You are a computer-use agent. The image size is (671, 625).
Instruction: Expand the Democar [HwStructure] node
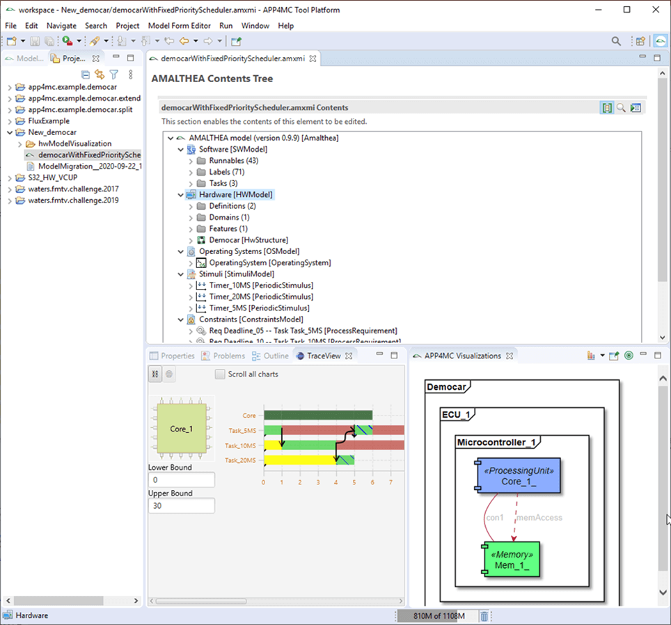click(191, 240)
